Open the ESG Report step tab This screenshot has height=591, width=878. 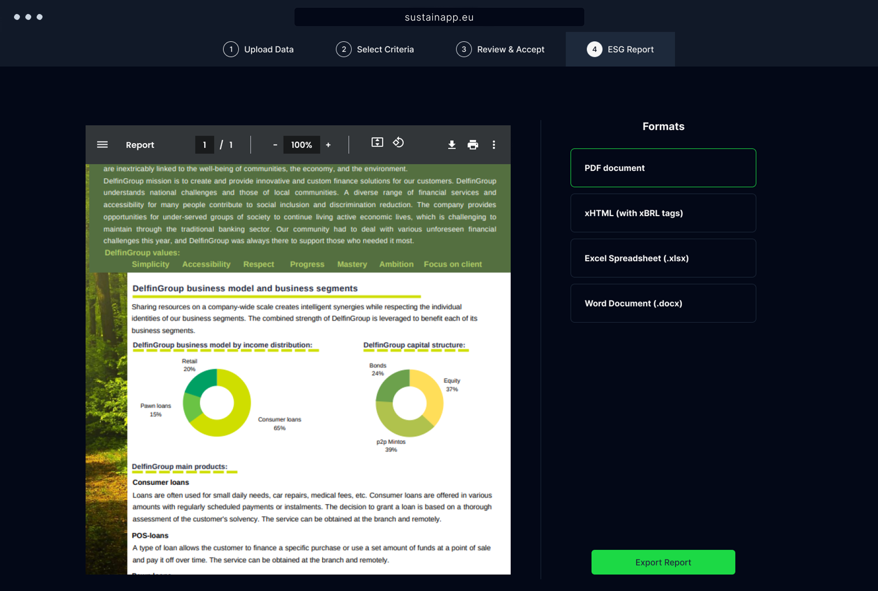[620, 50]
